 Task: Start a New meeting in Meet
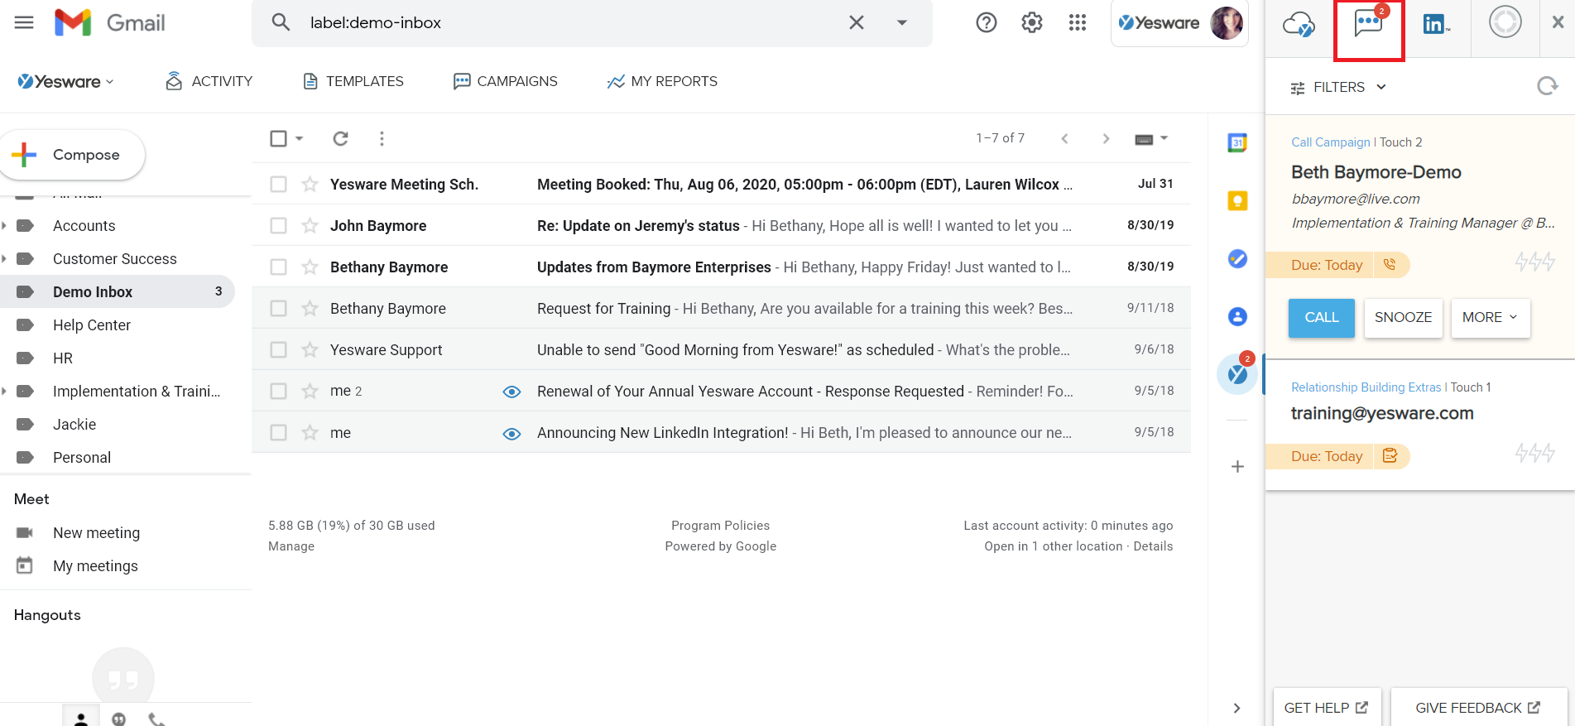(x=96, y=533)
